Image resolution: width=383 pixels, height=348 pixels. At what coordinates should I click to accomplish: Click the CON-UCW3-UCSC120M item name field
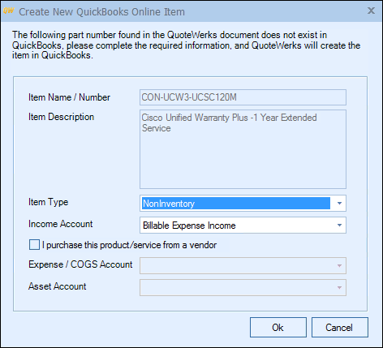click(x=243, y=97)
